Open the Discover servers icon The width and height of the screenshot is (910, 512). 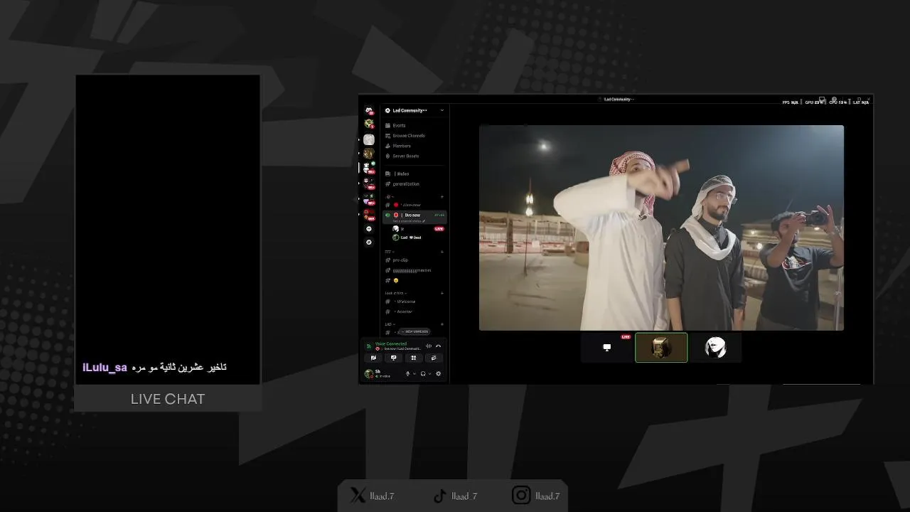click(x=369, y=242)
